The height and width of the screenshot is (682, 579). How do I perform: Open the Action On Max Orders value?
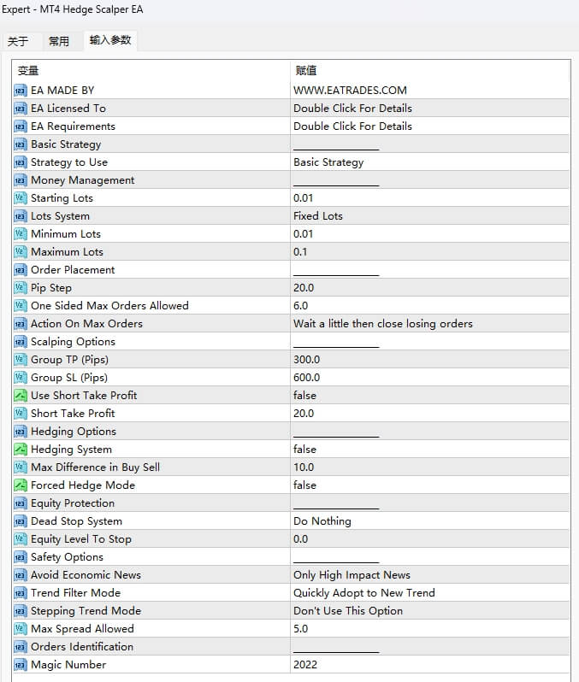click(x=382, y=324)
